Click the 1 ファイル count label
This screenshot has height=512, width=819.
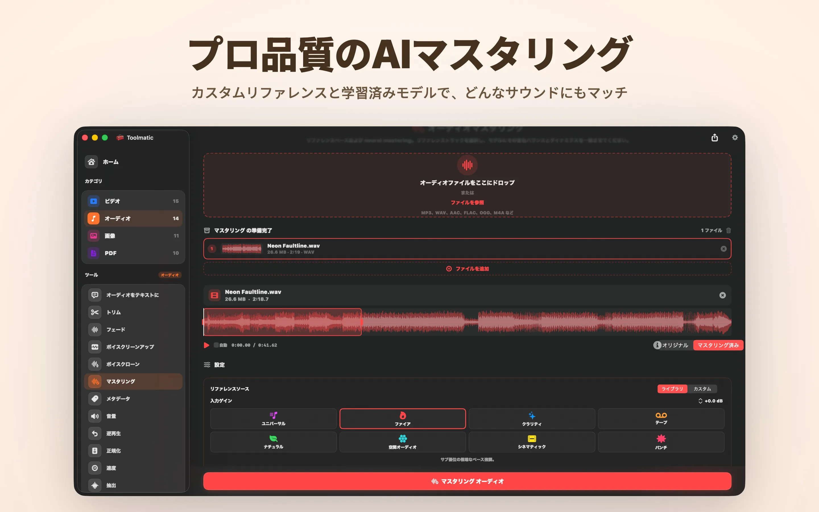[712, 230]
